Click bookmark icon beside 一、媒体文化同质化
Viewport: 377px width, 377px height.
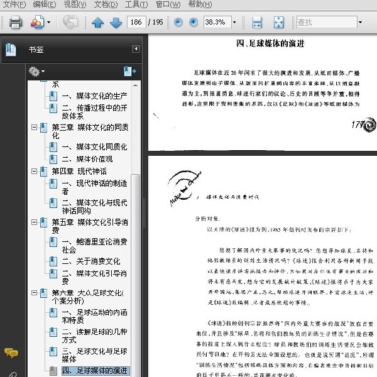coord(53,147)
